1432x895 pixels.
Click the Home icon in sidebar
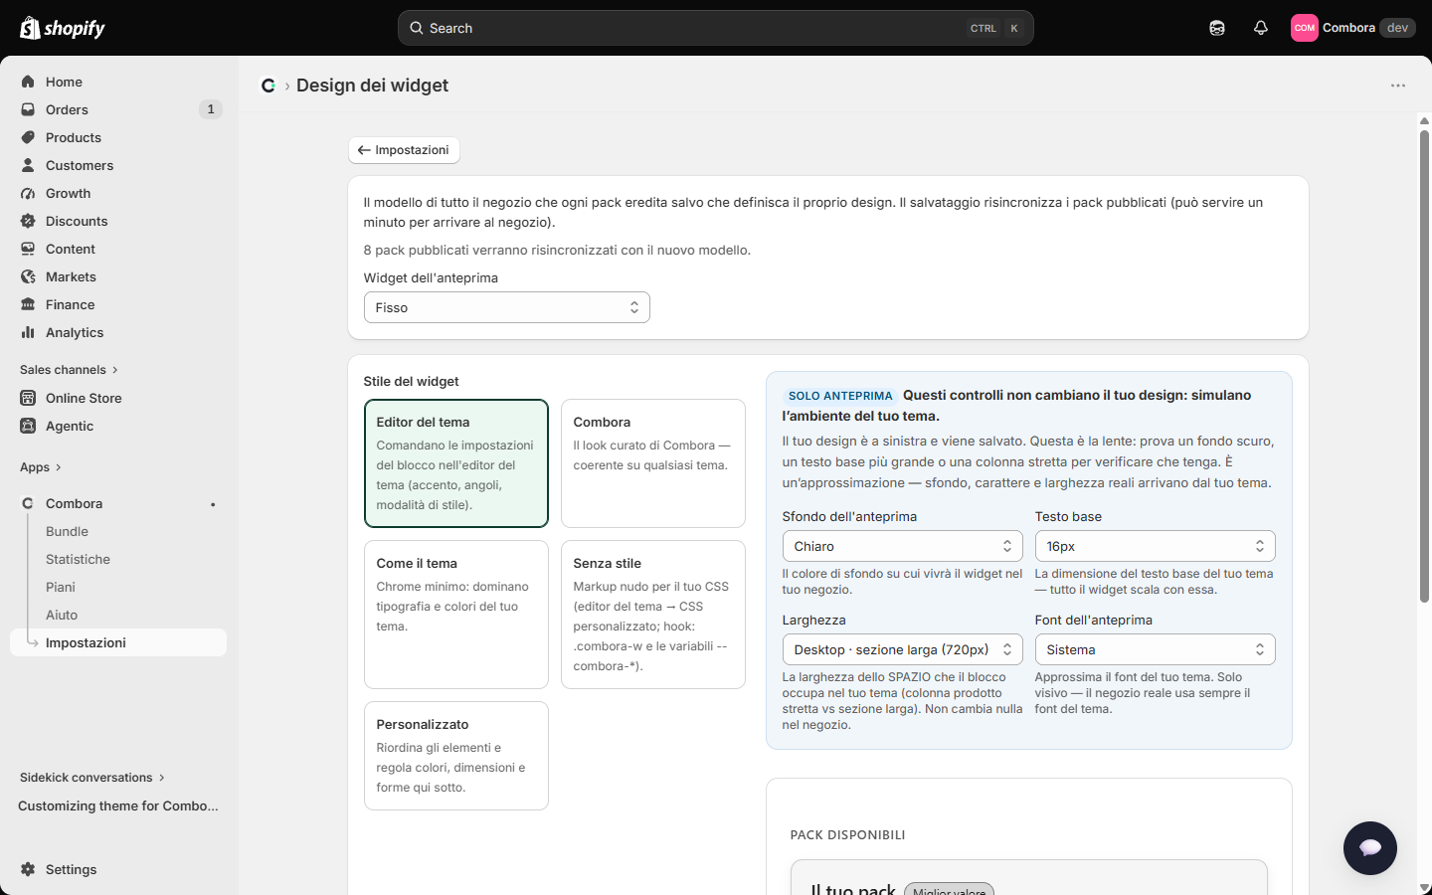click(x=28, y=82)
